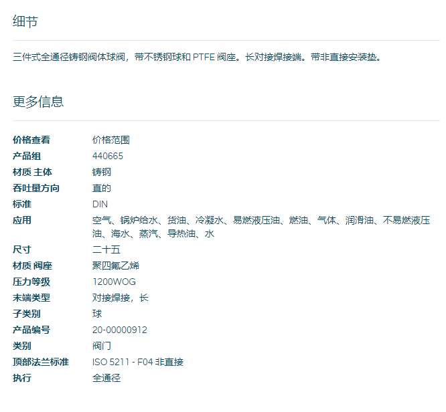Select the 铸钢 body material value
This screenshot has height=412, width=446.
click(x=102, y=172)
